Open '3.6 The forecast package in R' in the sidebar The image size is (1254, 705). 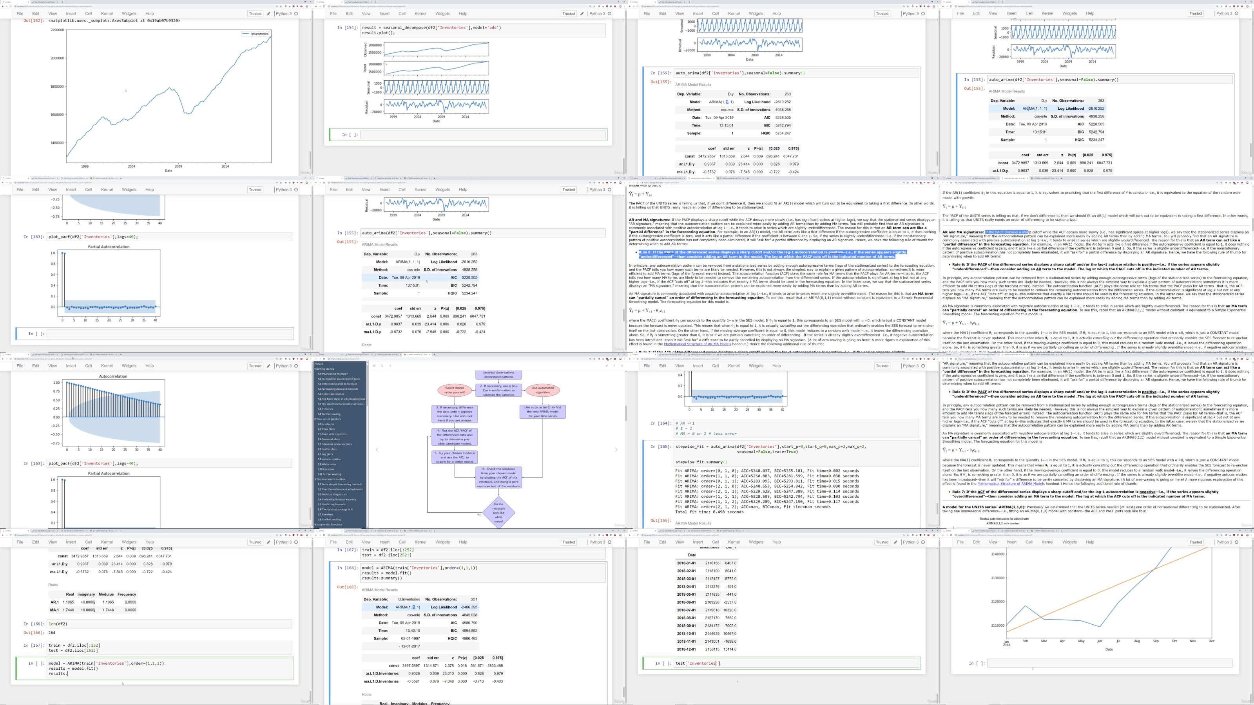tap(335, 510)
